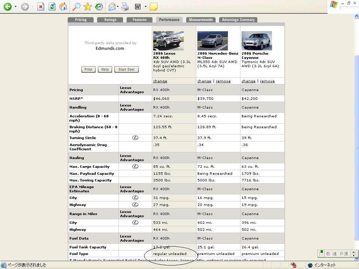This screenshot has height=269, width=359.
Task: Click the Internet zone globe icon
Action: (310, 265)
